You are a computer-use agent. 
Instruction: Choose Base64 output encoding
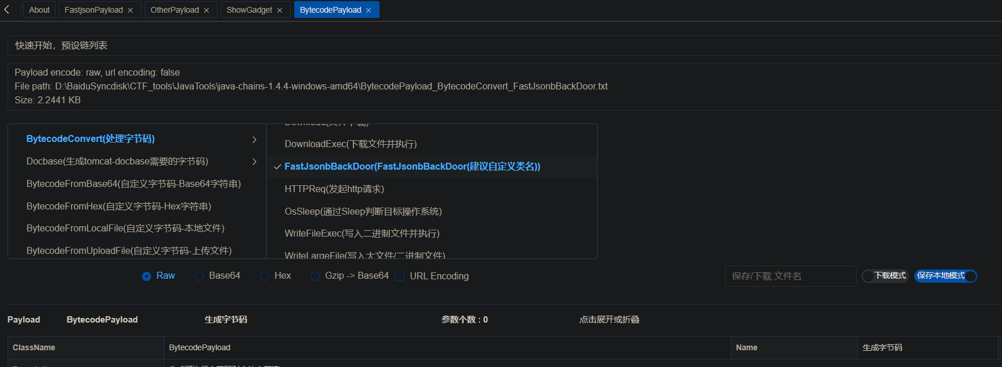tap(199, 276)
